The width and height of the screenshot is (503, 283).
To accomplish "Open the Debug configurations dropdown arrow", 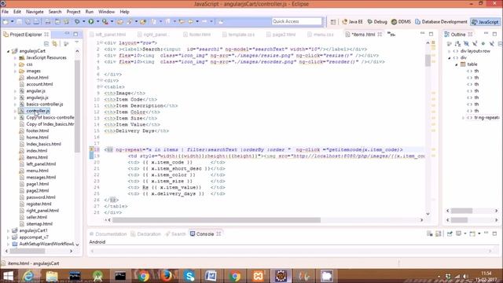I will click(x=84, y=21).
